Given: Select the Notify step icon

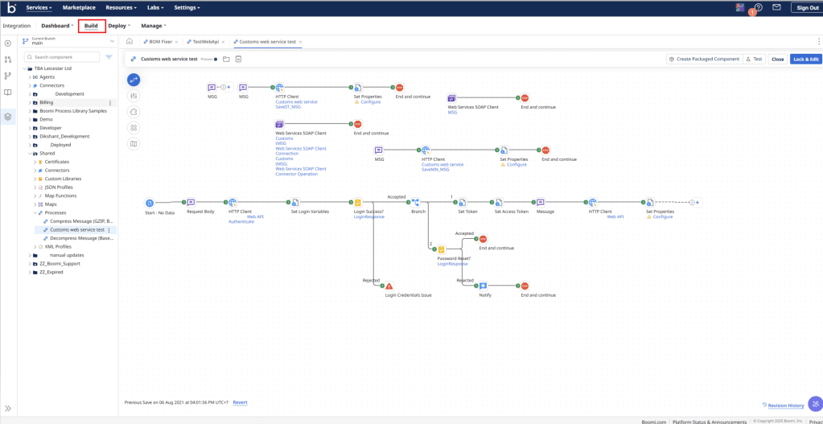Looking at the screenshot, I should 484,286.
